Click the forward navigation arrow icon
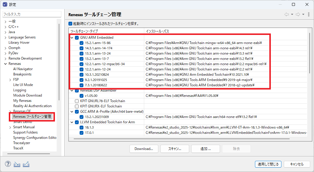 pos(298,14)
